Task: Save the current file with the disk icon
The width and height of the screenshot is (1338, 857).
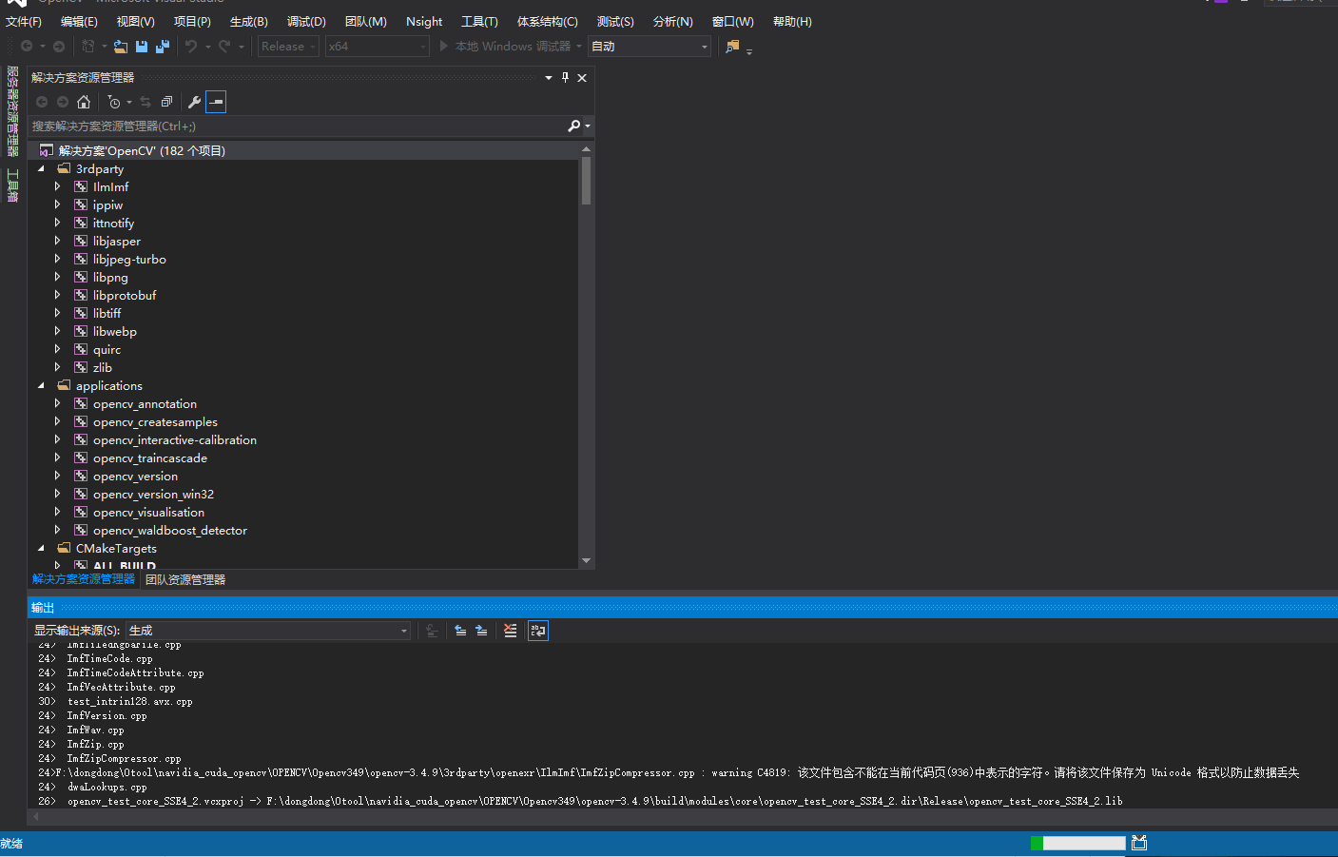Action: 142,46
